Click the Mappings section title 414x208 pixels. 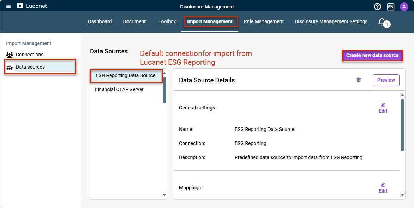[190, 188]
